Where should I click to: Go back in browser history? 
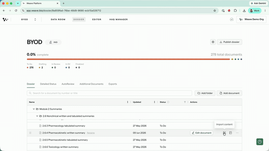(x=4, y=10)
